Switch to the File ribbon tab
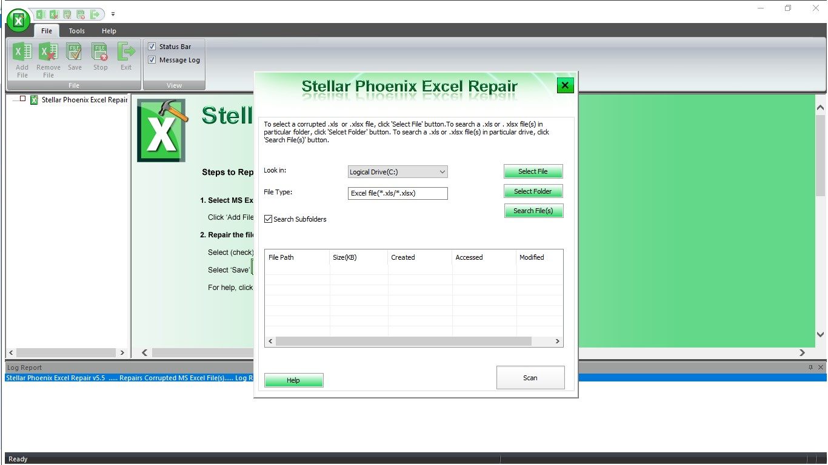Viewport: 828px width, 465px height. pyautogui.click(x=47, y=31)
